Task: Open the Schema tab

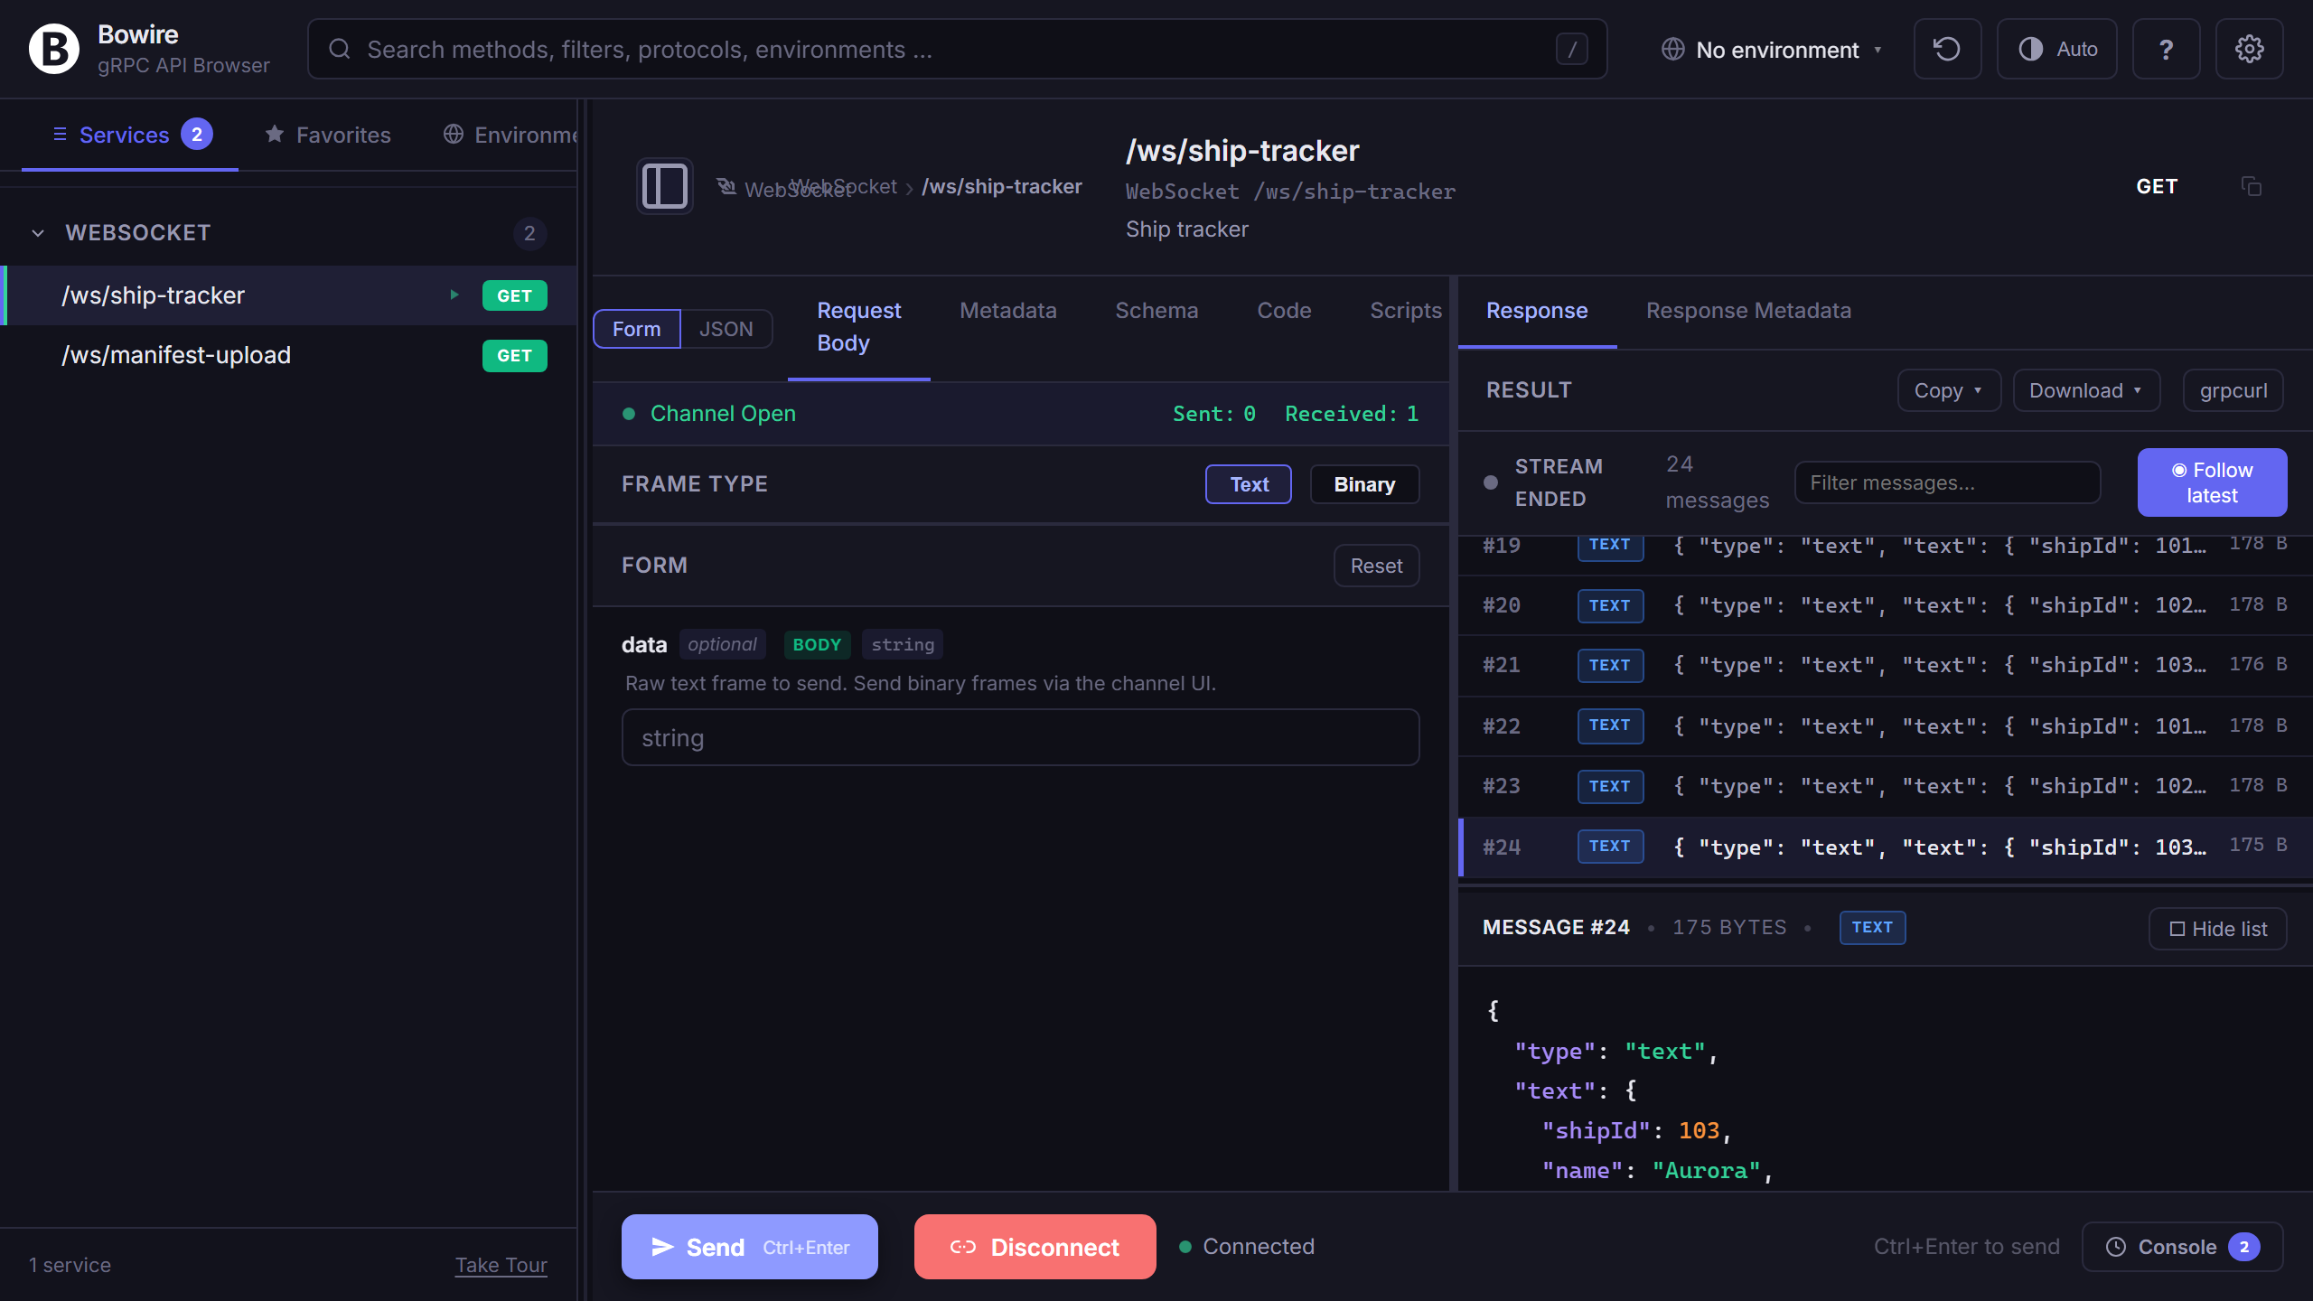Action: 1156,310
